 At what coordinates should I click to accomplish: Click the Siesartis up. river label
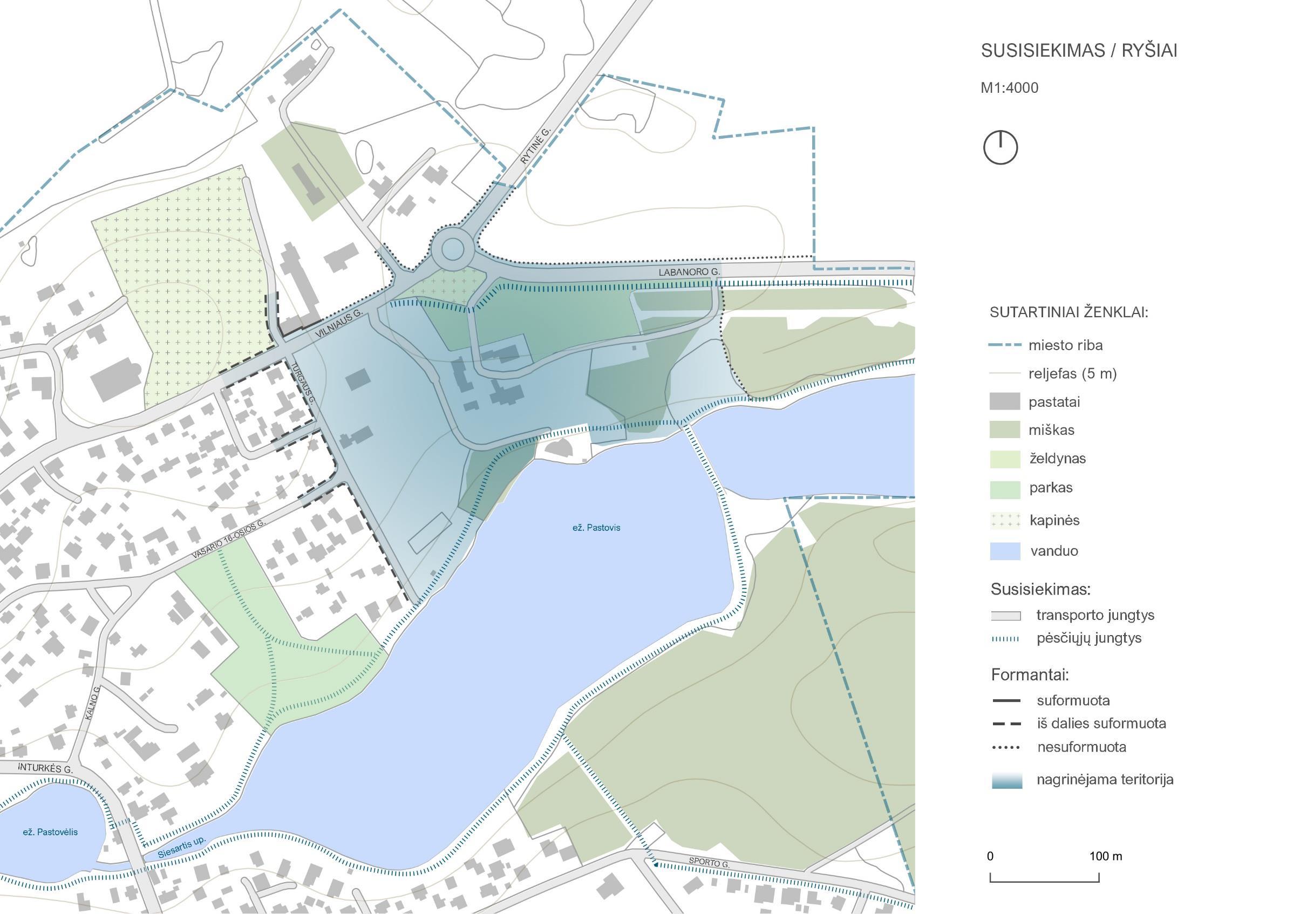(181, 848)
